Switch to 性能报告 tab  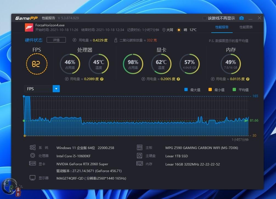222,27
